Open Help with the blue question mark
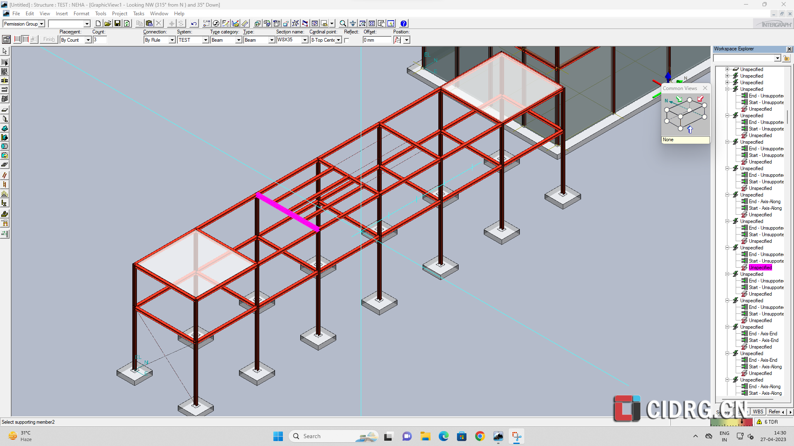The height and width of the screenshot is (446, 794). tap(404, 24)
